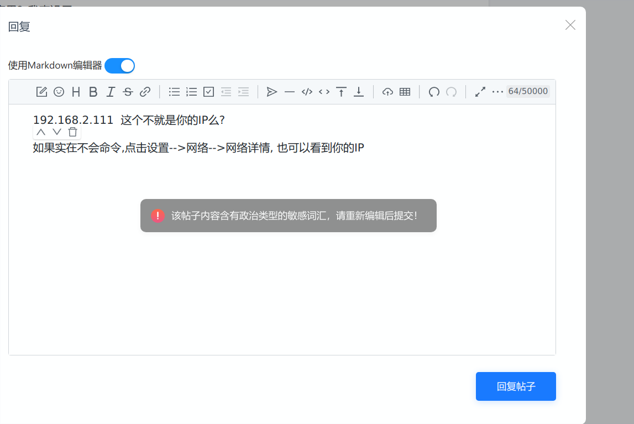Insert a block quote
The width and height of the screenshot is (634, 424).
click(272, 92)
